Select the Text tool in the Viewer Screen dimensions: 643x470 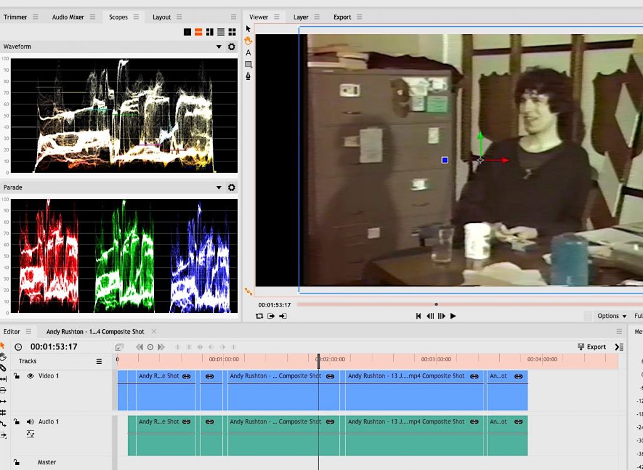(248, 53)
